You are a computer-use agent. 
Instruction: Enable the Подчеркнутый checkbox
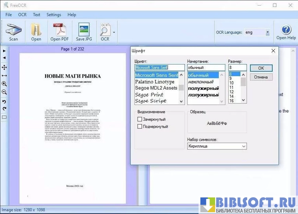tap(140, 126)
